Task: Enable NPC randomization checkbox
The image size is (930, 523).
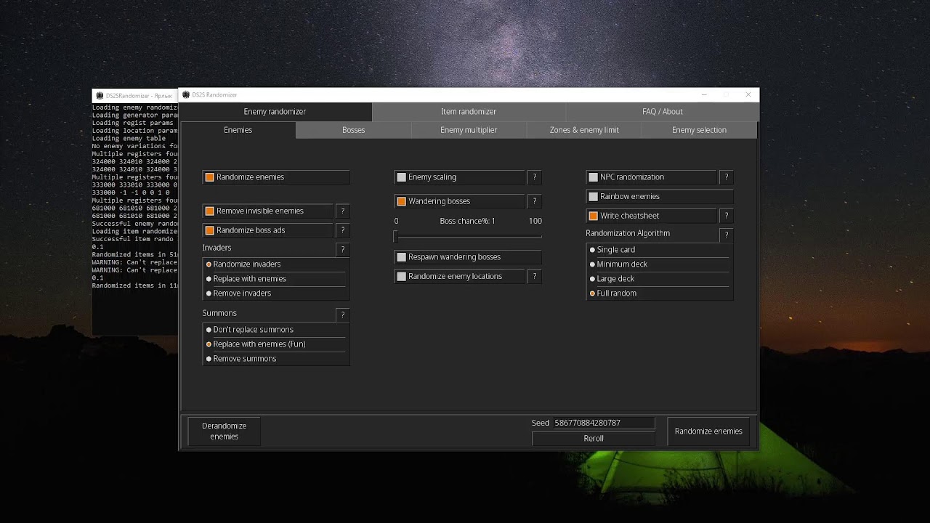Action: point(593,177)
